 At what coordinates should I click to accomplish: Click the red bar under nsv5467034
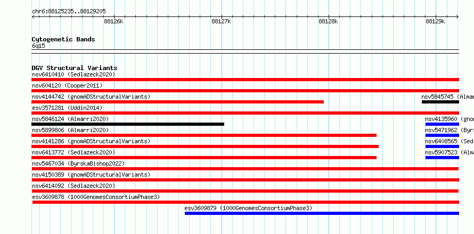[245, 169]
